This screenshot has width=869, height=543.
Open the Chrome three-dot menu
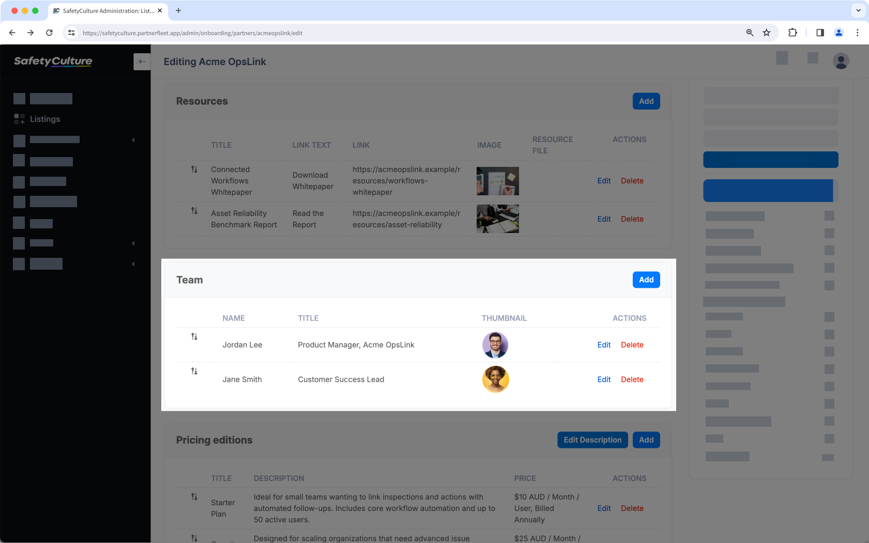[857, 33]
